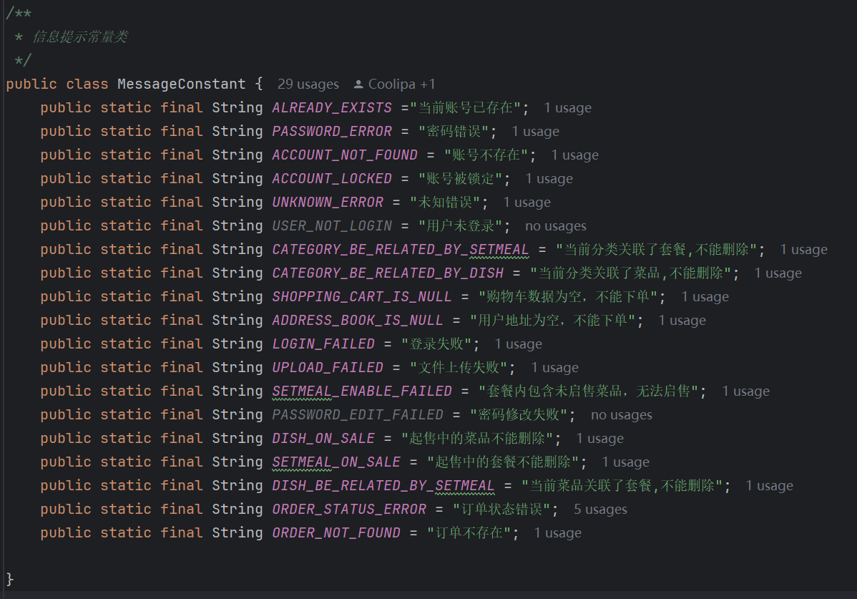Click usage hint for CATEGORY_BE_RELATED_BY_SETMEAL

pos(804,249)
